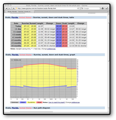Viewport: 116px width, 120px height.
Task: Click the yellow Sunshine legend swatch
Action: 31,102
